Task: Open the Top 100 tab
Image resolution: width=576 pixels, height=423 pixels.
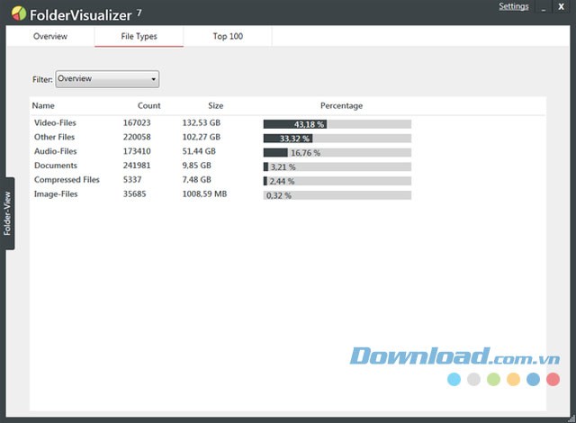Action: pos(228,37)
